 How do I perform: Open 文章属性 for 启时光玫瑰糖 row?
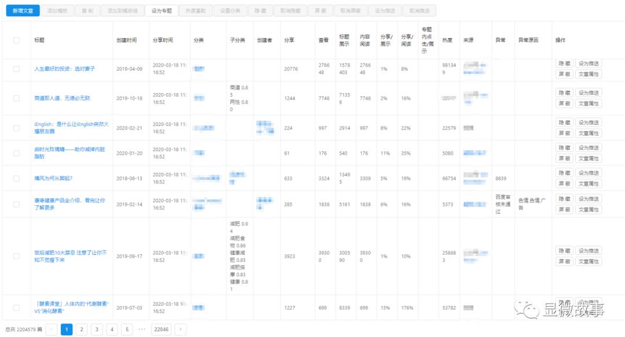(x=589, y=158)
